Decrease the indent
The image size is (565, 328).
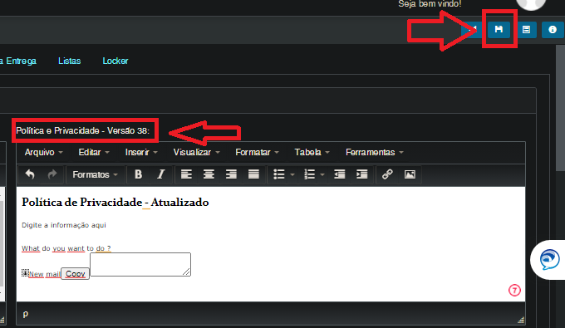pyautogui.click(x=340, y=174)
